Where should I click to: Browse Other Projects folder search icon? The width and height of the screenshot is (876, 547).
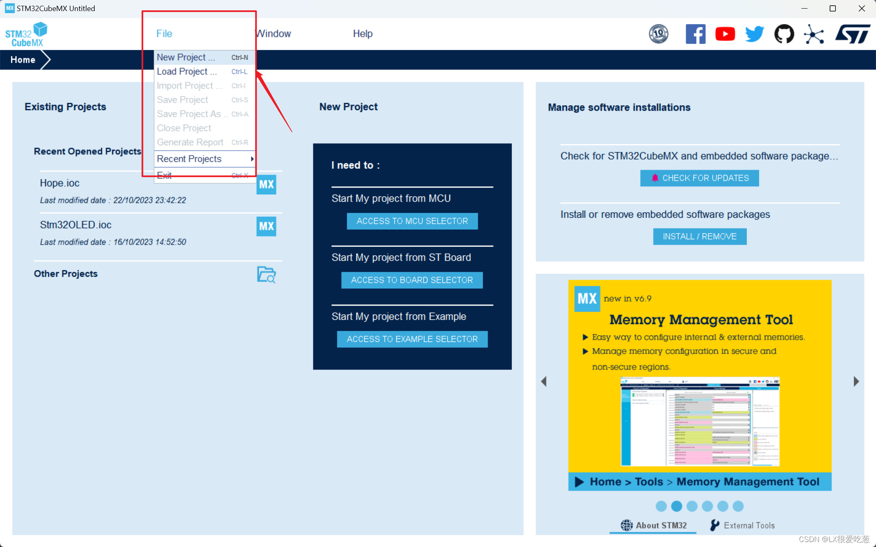266,274
